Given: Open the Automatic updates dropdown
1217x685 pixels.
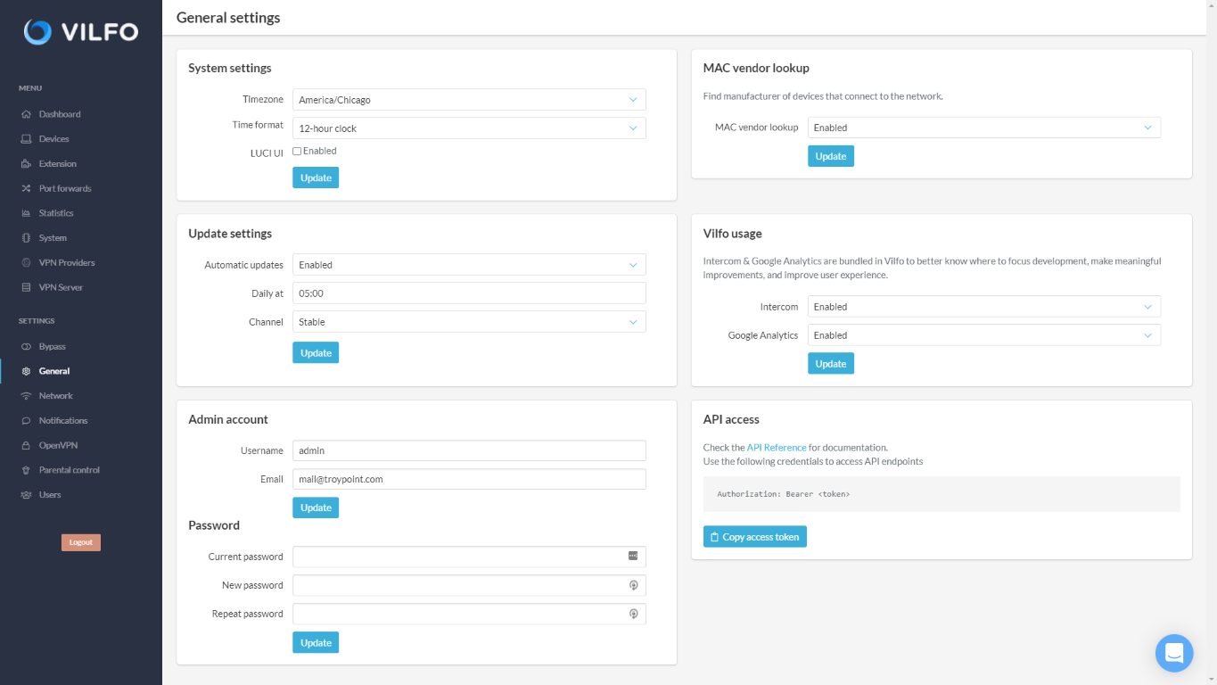Looking at the screenshot, I should point(469,265).
